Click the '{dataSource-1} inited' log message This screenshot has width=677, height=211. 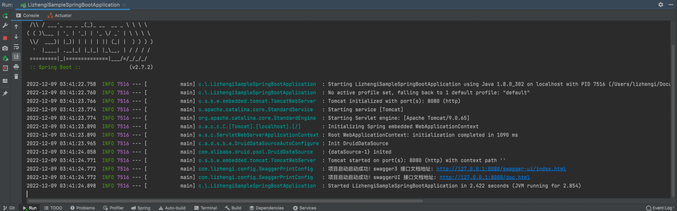coord(360,152)
